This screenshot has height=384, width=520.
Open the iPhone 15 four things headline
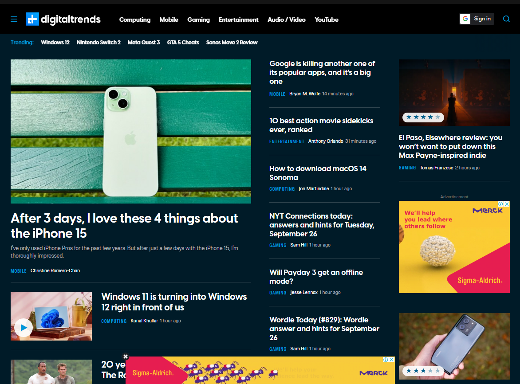tap(124, 226)
